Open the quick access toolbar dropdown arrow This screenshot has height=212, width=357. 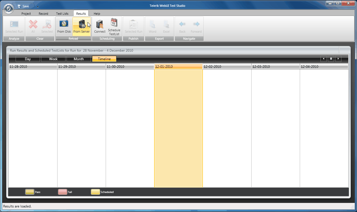(x=38, y=7)
